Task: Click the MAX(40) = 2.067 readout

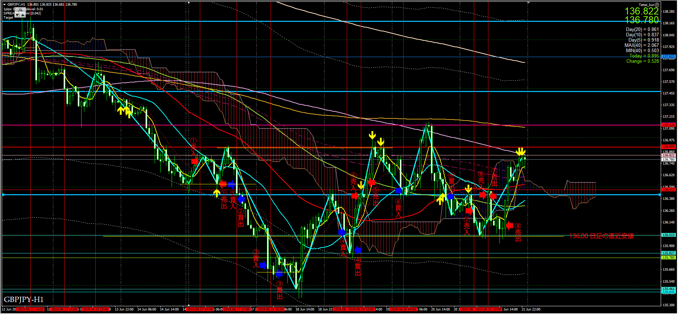Action: tap(642, 45)
